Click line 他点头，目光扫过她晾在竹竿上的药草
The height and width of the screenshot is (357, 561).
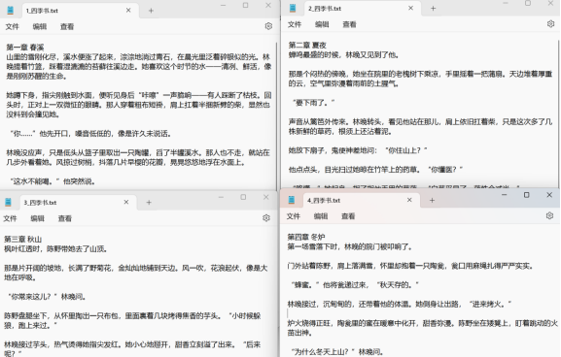[375, 169]
